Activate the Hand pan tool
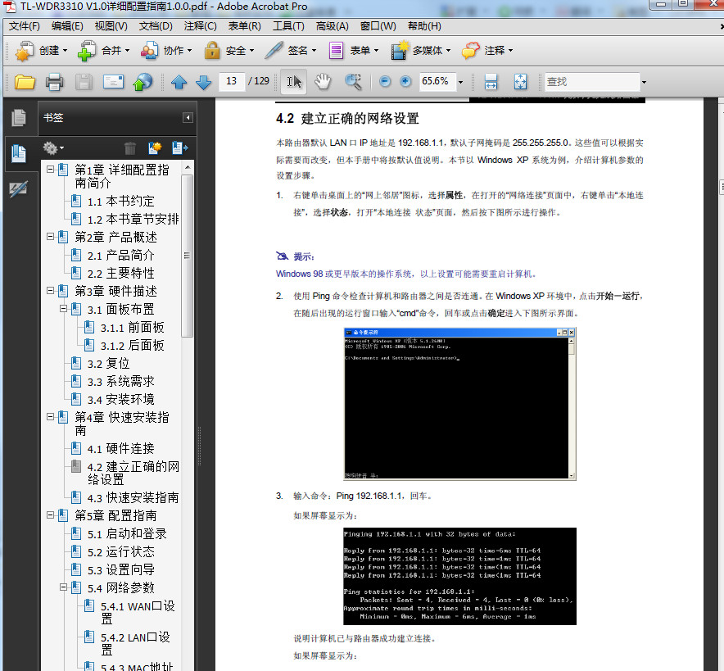This screenshot has width=724, height=671. [x=323, y=82]
